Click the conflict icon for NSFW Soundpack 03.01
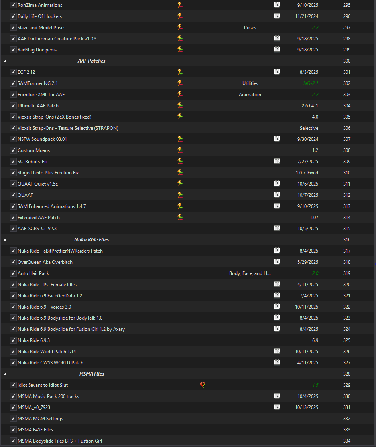 pyautogui.click(x=180, y=139)
